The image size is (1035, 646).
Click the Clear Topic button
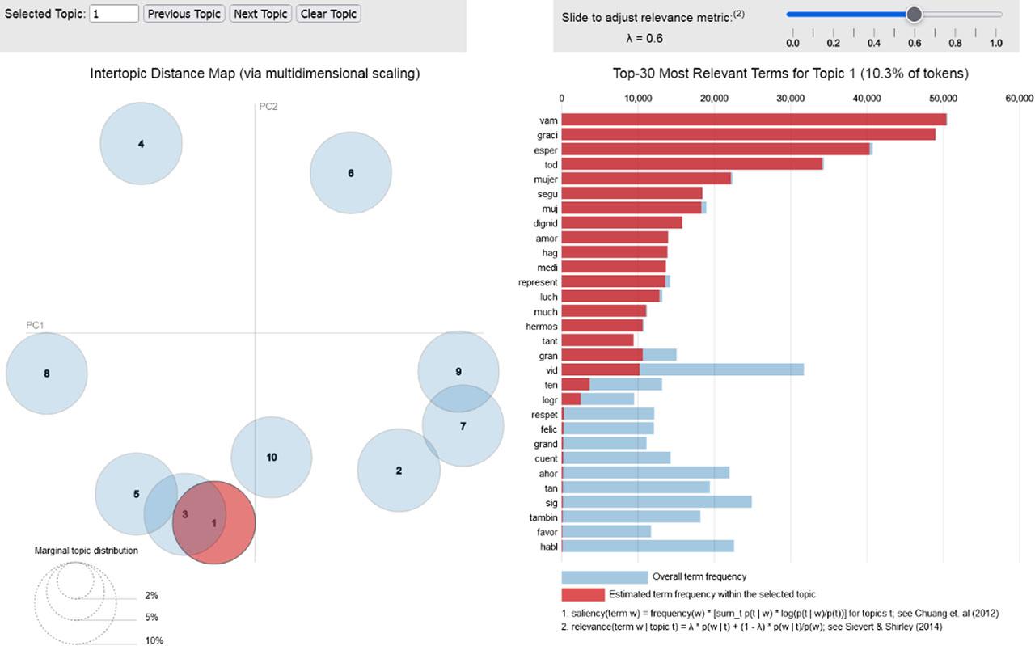coord(327,13)
